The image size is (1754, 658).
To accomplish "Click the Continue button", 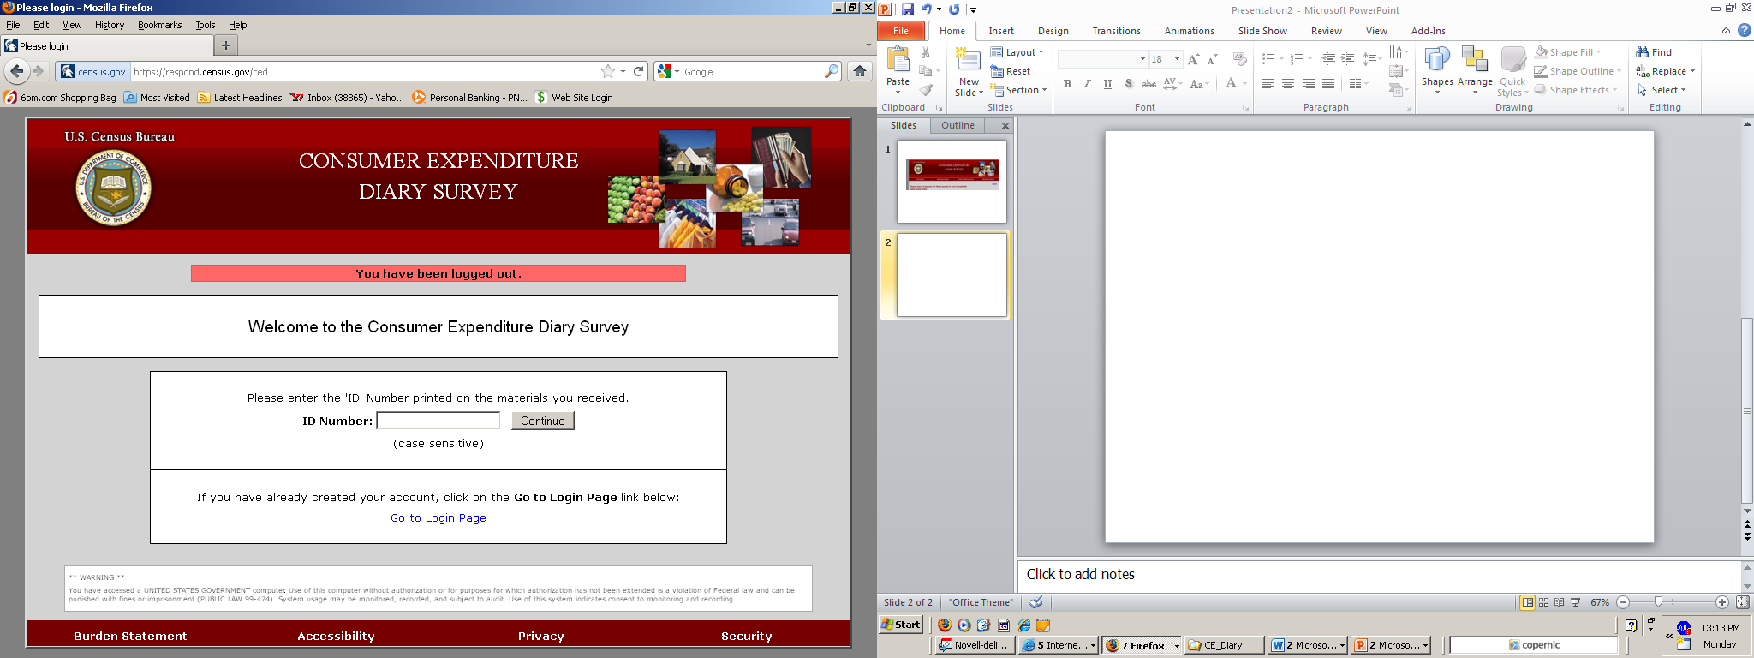I will point(542,421).
